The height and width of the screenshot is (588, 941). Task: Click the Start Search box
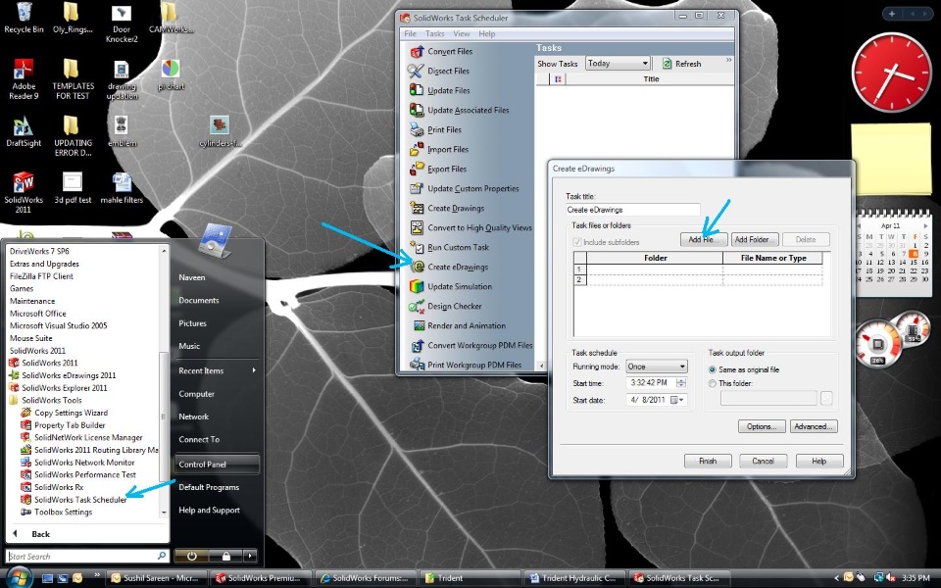pos(87,557)
